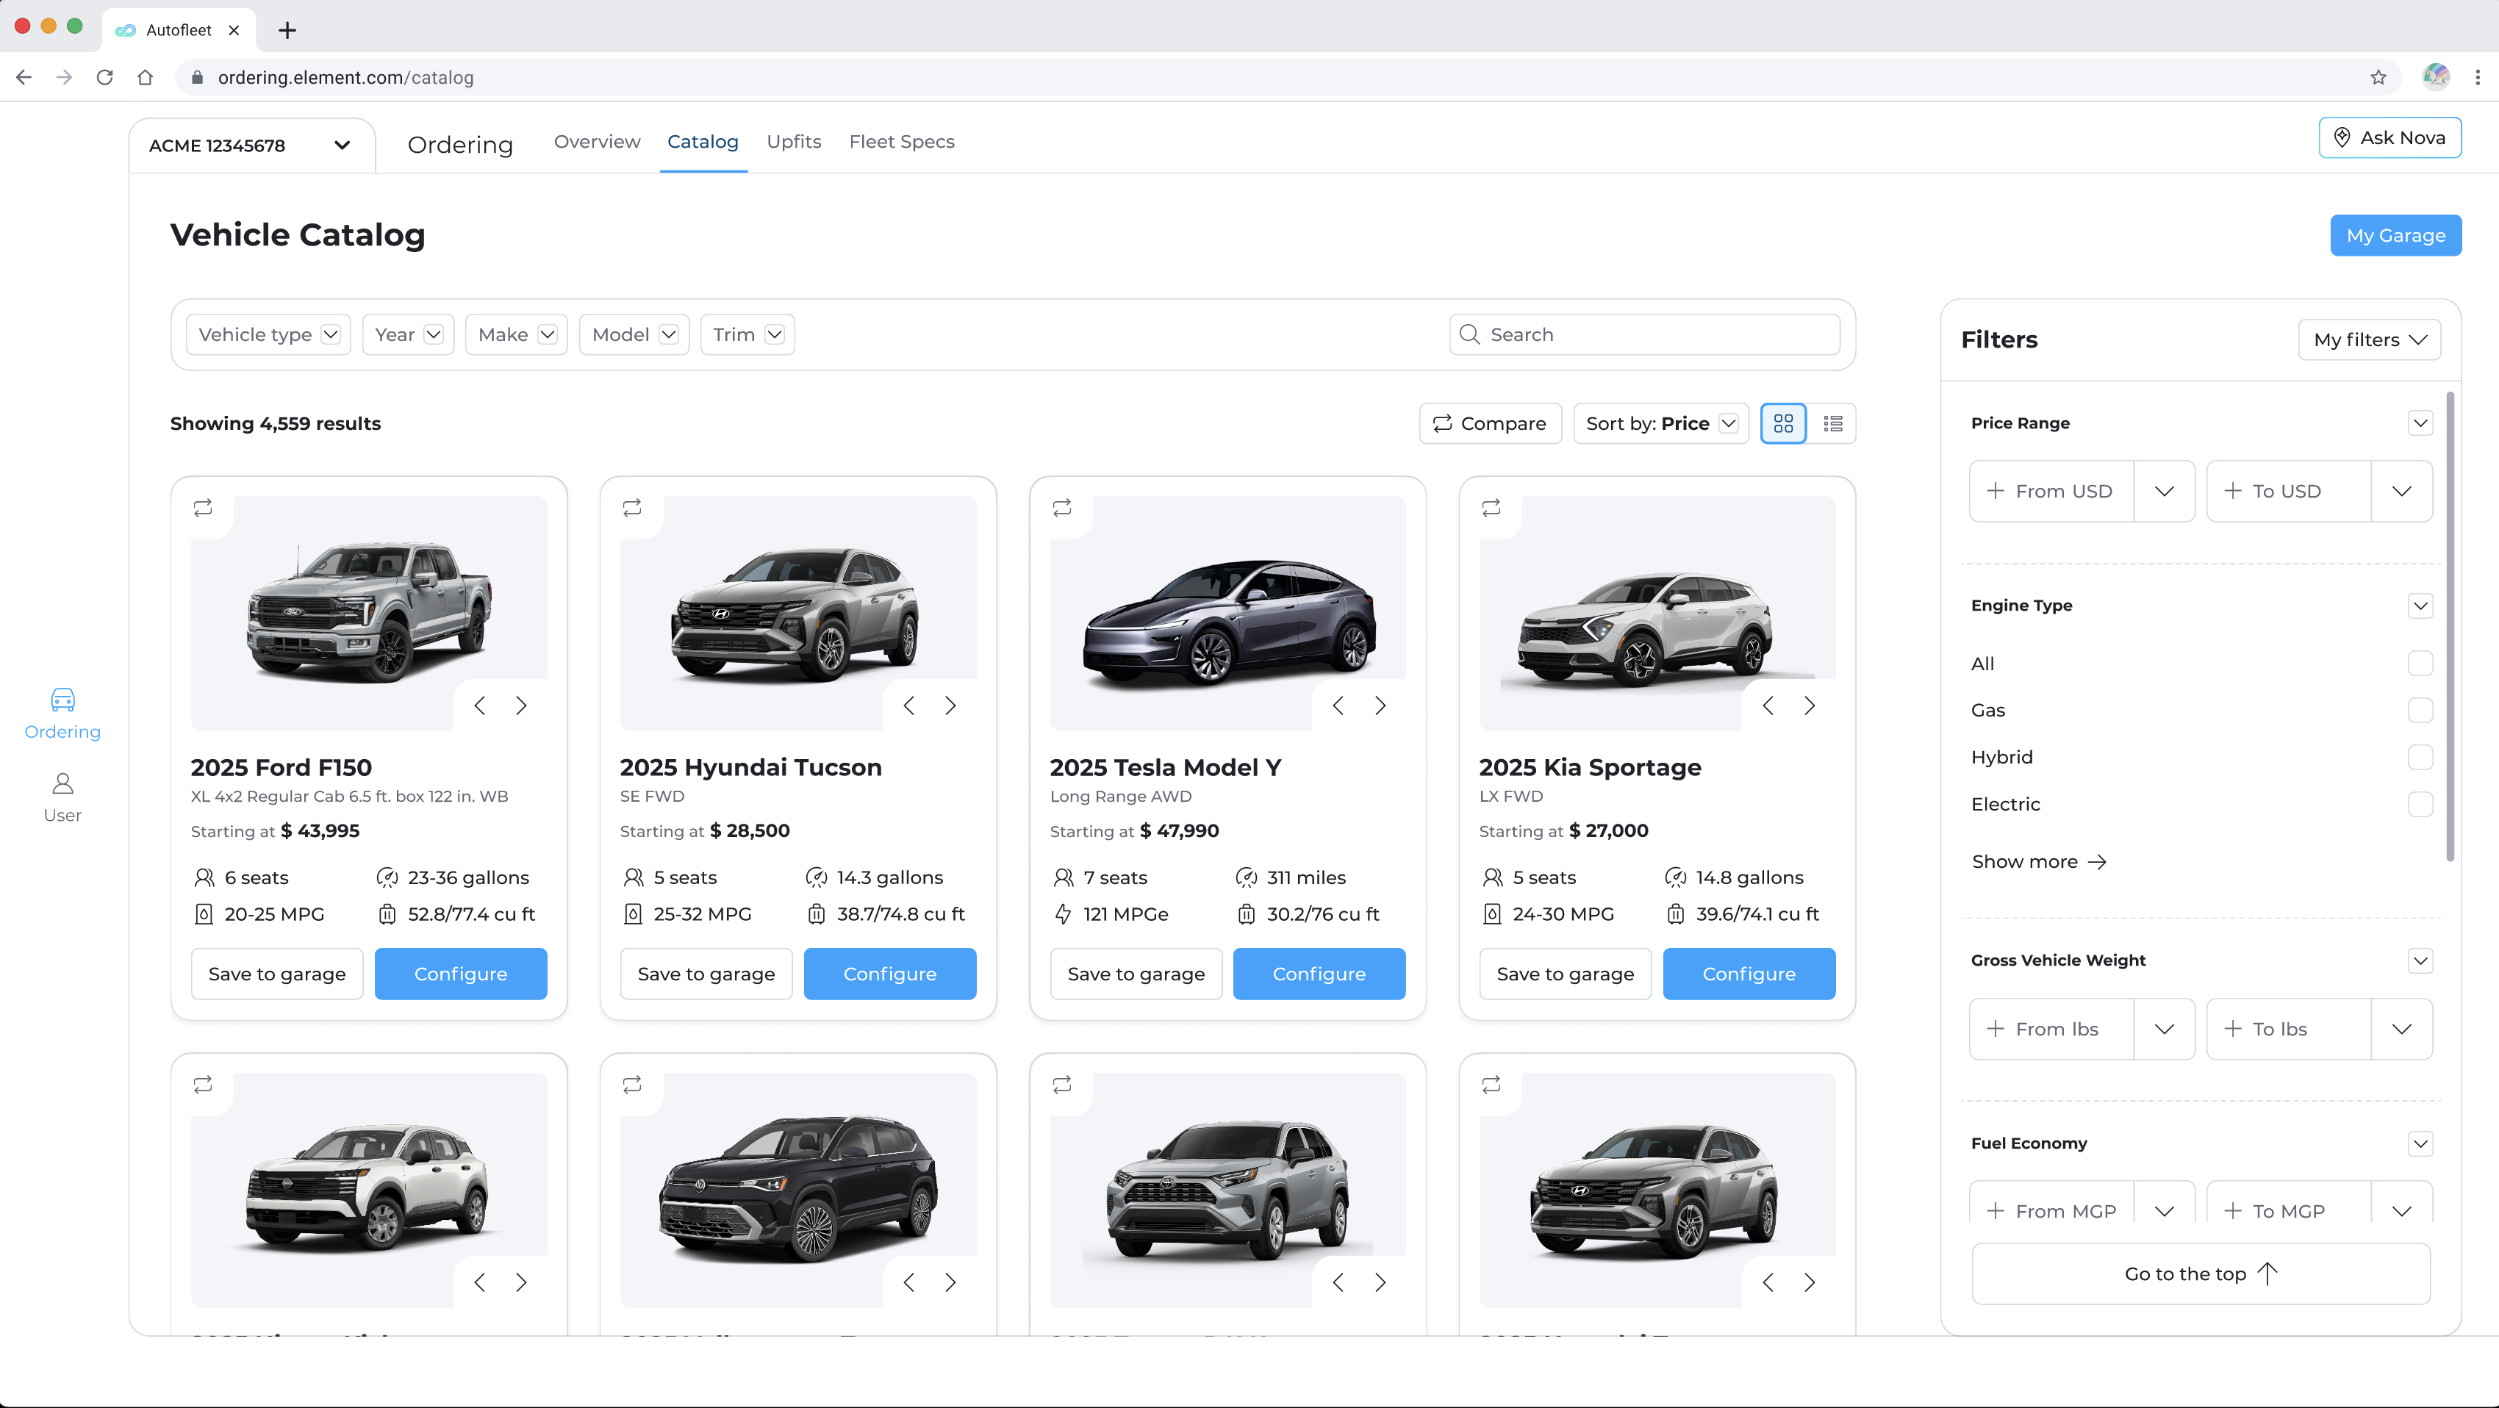Image resolution: width=2499 pixels, height=1408 pixels.
Task: Switch to Overview tab
Action: pos(597,142)
